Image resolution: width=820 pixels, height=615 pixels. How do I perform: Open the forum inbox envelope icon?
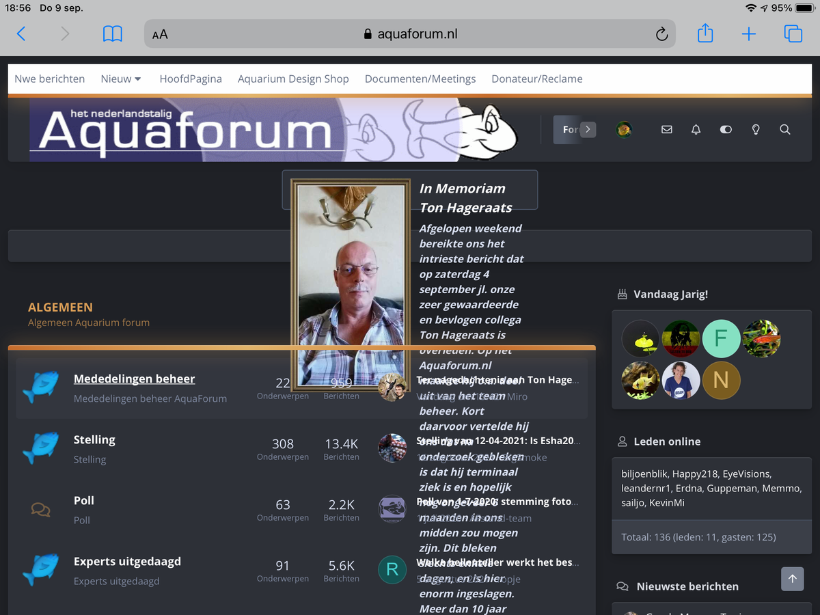[x=667, y=129]
